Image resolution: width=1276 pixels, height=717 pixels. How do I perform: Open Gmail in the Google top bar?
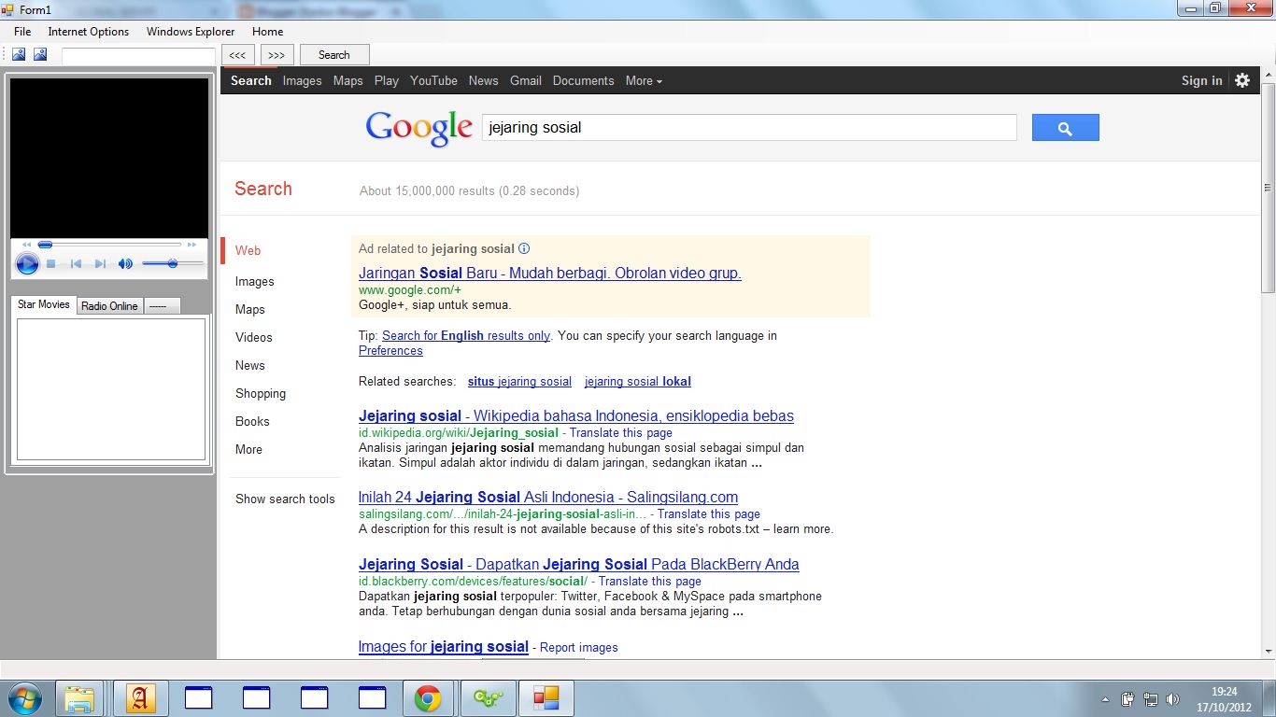click(526, 81)
